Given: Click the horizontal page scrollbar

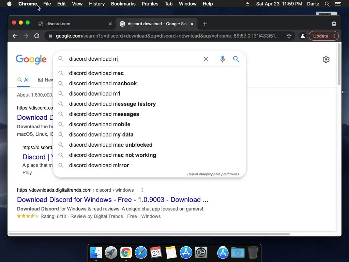Looking at the screenshot, I should click(x=149, y=234).
